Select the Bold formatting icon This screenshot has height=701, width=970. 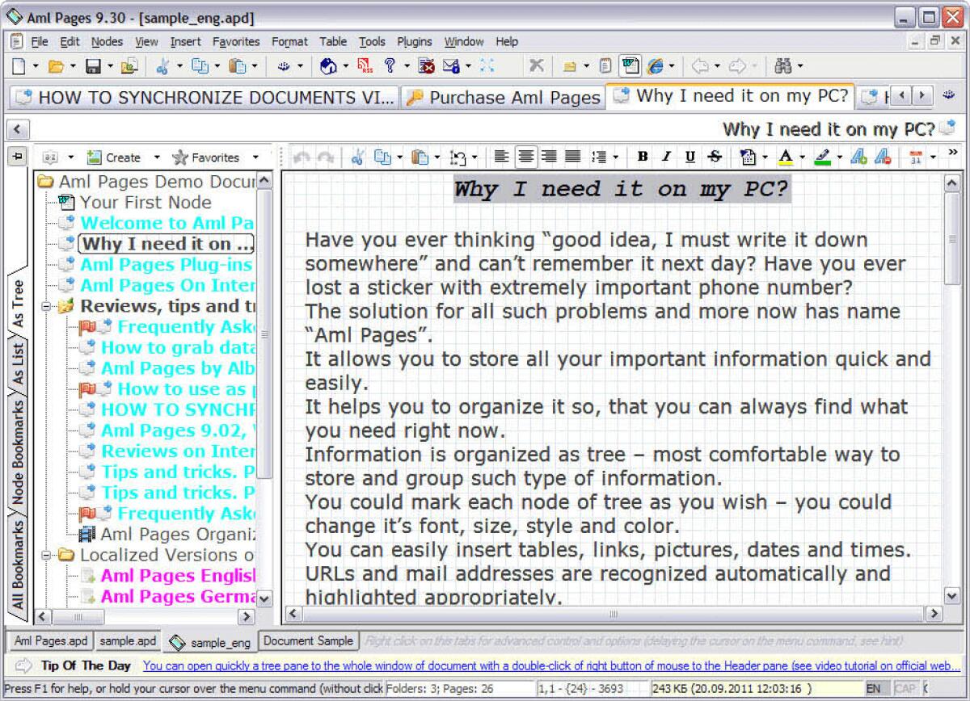pos(642,157)
